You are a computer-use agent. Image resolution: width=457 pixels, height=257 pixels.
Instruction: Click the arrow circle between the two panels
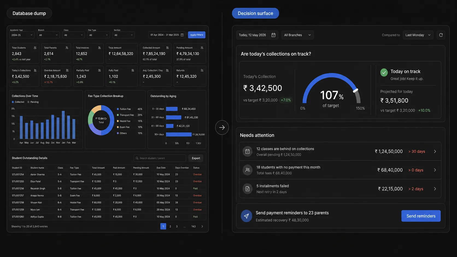tap(222, 128)
